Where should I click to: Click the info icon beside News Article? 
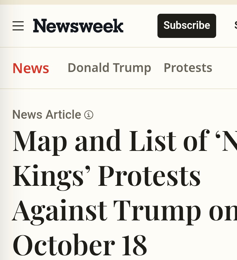(89, 115)
